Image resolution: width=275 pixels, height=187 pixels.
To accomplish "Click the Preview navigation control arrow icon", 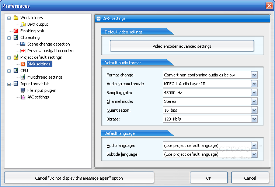I will coord(23,51).
